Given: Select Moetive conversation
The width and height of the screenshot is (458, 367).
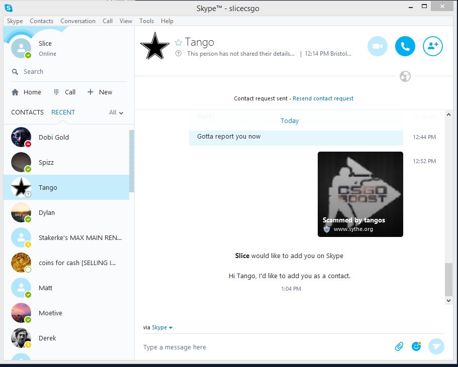Looking at the screenshot, I should tap(66, 313).
